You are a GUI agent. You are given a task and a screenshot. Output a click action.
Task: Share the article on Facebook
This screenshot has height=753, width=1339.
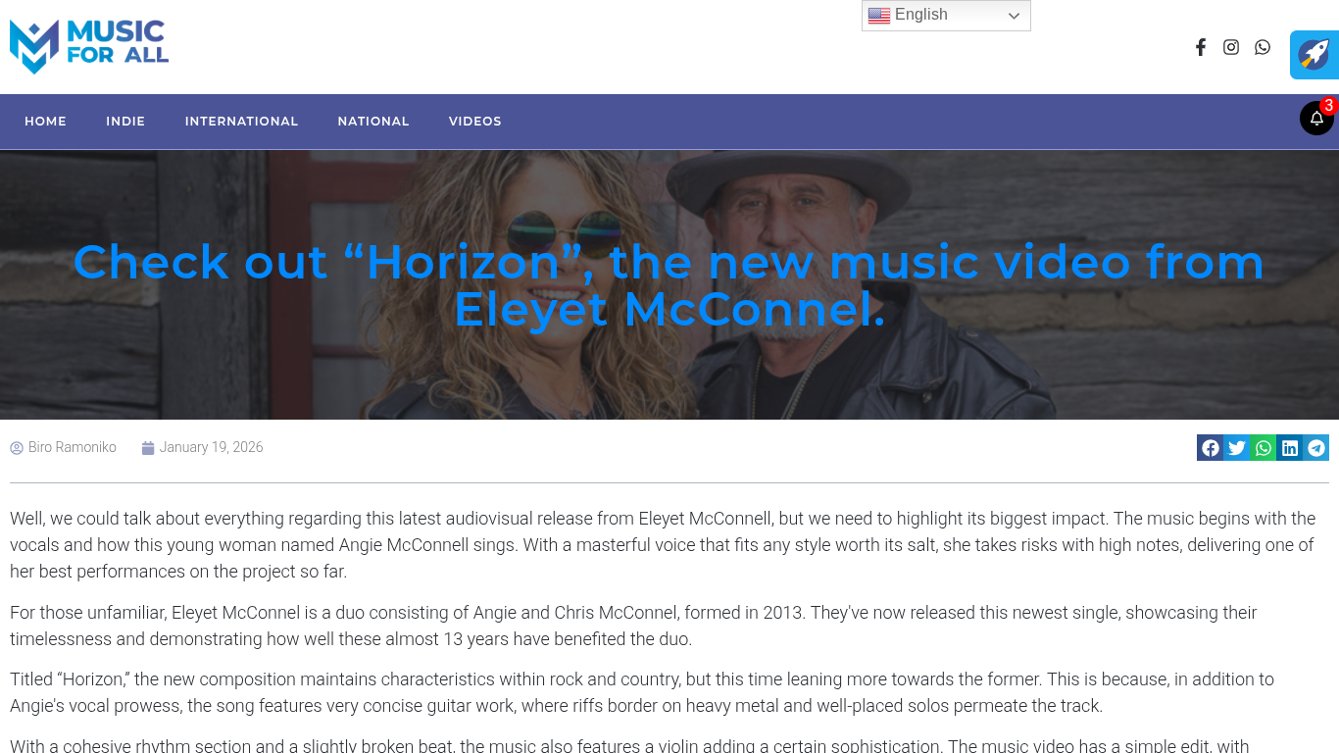(x=1211, y=448)
